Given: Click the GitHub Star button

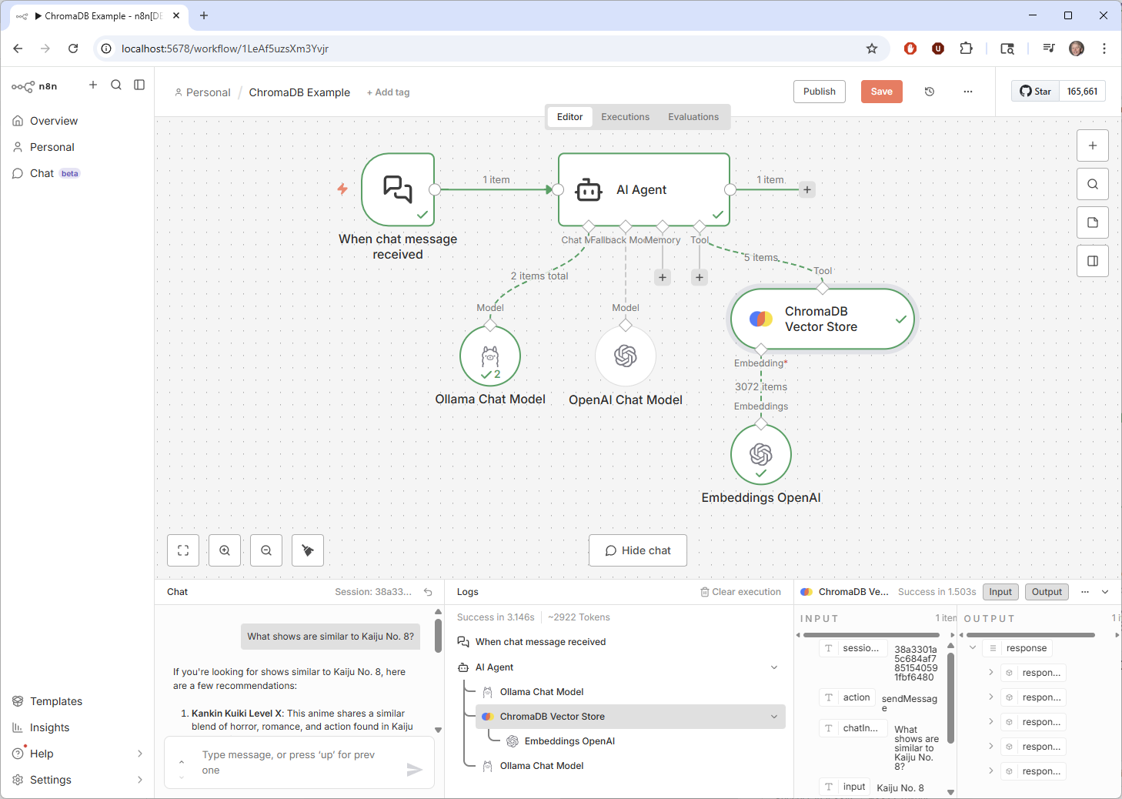Looking at the screenshot, I should [1035, 92].
